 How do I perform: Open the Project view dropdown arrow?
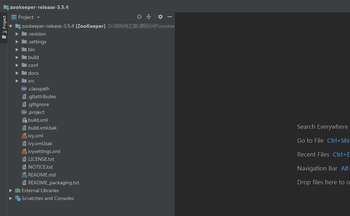click(x=38, y=17)
